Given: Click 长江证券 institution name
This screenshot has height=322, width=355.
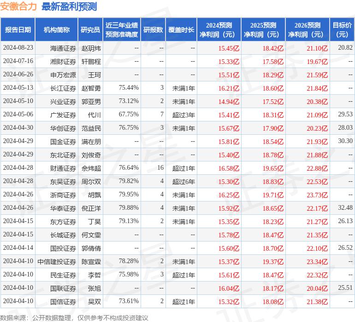Looking at the screenshot, I should tap(63, 88).
